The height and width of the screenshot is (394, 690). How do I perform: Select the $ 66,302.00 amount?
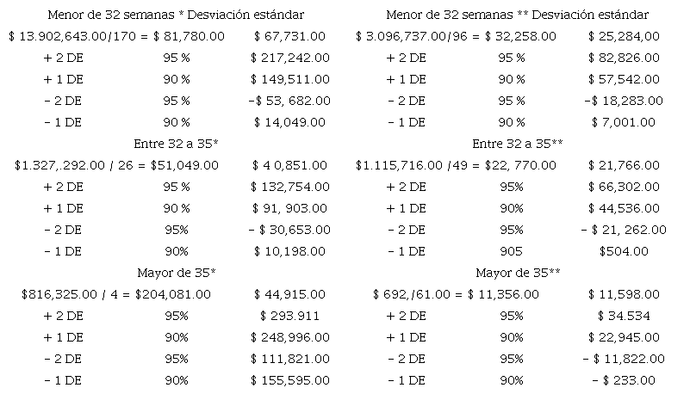pos(625,187)
